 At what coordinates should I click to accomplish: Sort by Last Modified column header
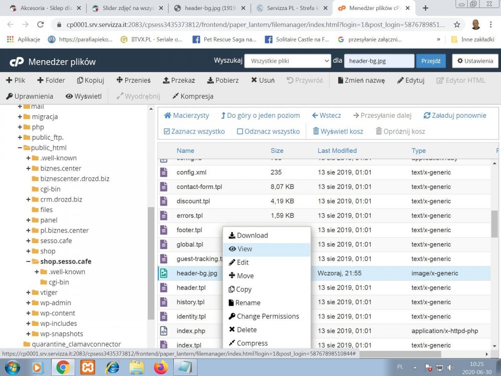point(337,150)
